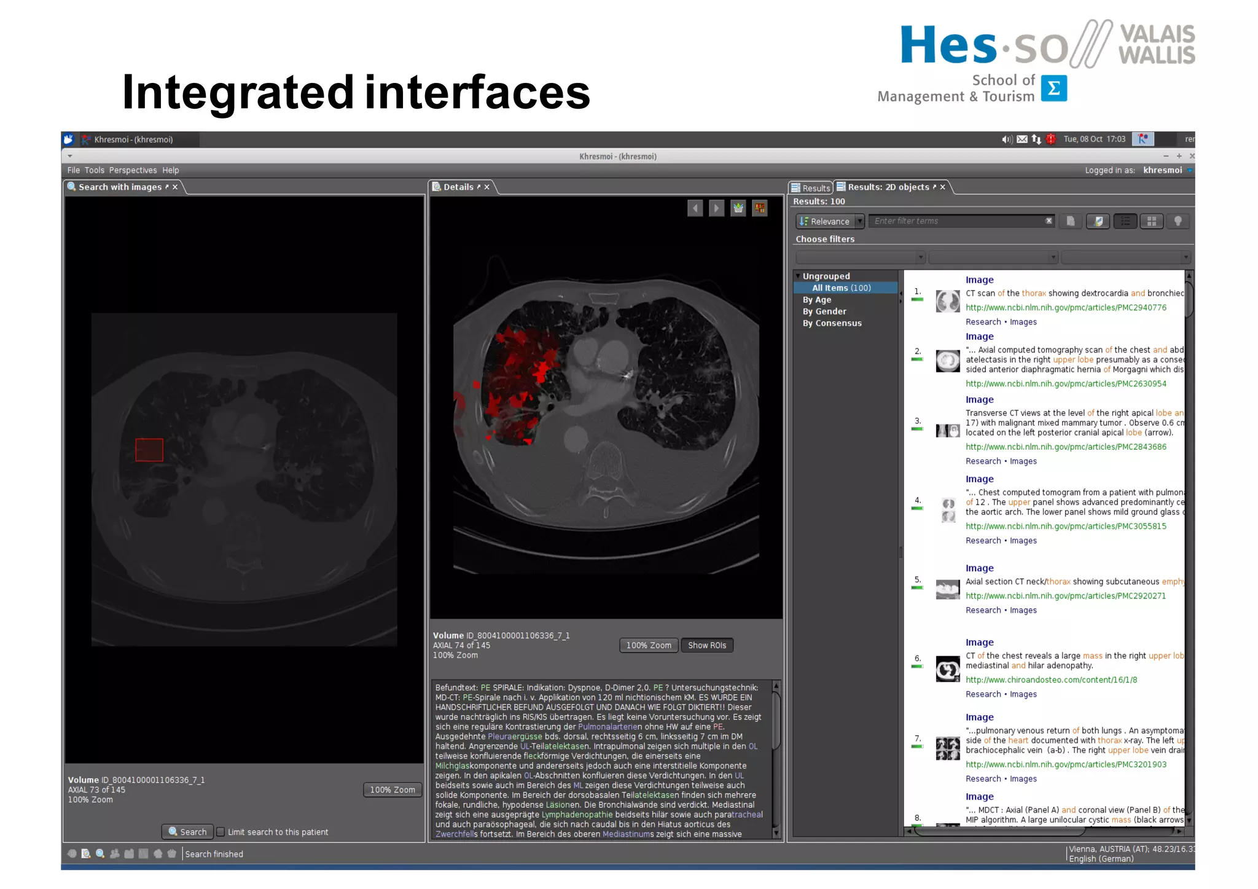Switch results to grid view
The width and height of the screenshot is (1258, 889).
click(x=1152, y=221)
